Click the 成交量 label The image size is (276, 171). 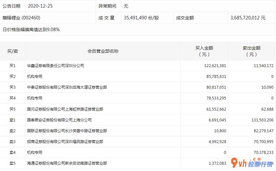coord(106,18)
